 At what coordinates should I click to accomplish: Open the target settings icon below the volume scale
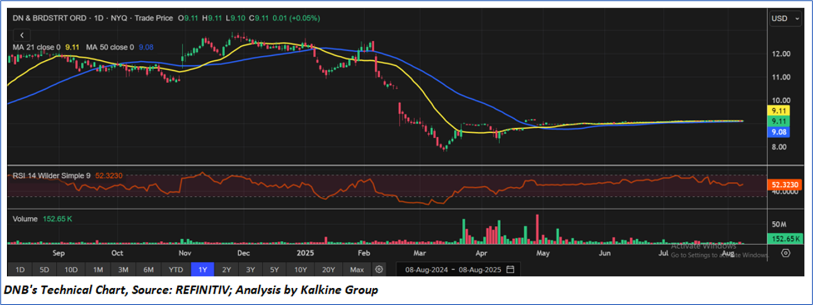786,253
